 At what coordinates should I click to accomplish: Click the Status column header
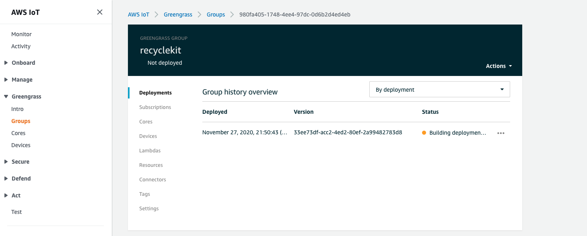click(430, 112)
